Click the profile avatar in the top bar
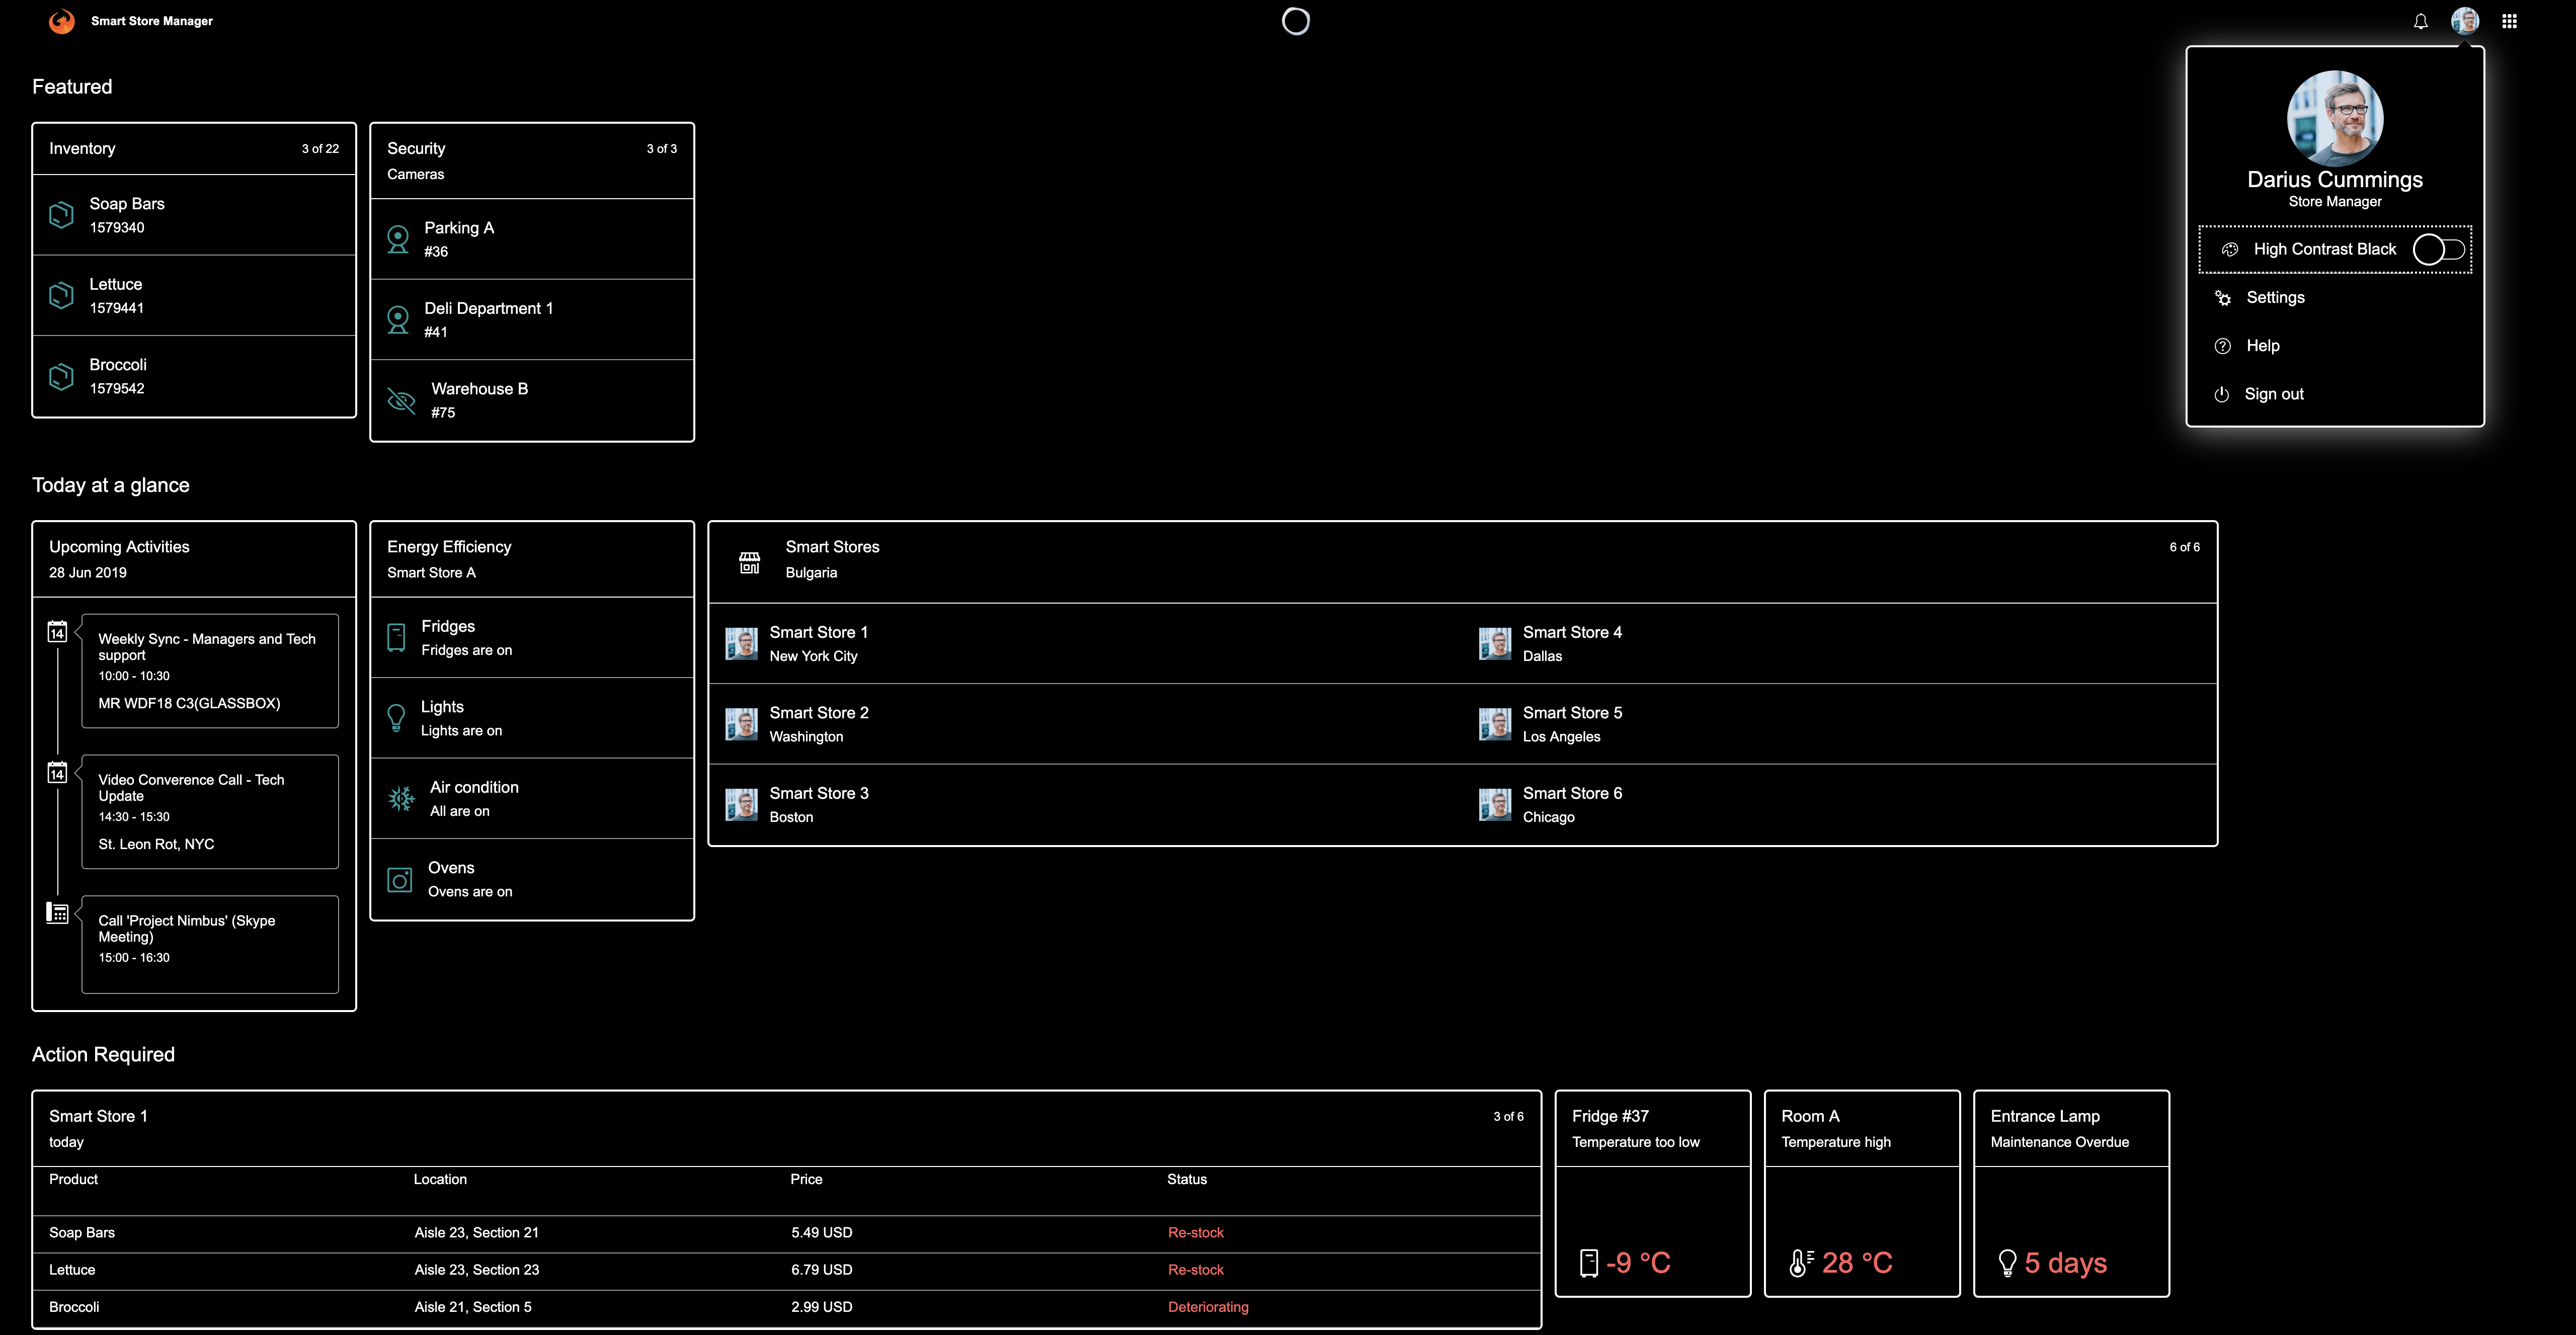 [2464, 21]
